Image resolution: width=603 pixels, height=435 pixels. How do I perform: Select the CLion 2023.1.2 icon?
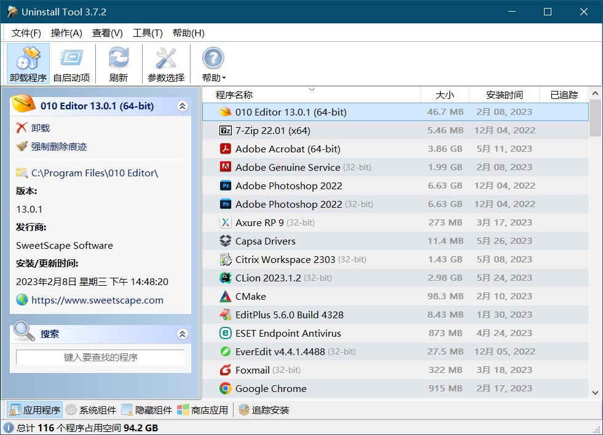coord(226,278)
